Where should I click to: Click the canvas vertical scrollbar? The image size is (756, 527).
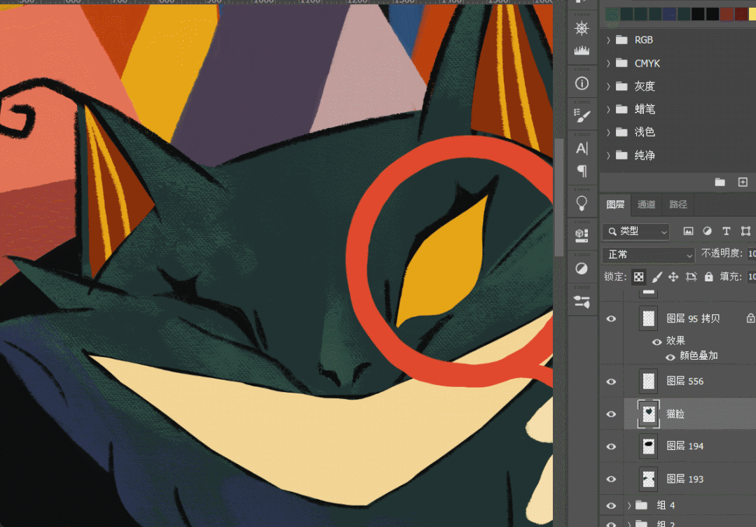click(x=559, y=197)
